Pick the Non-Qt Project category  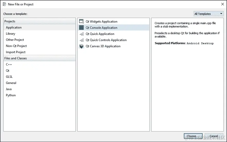coord(40,46)
